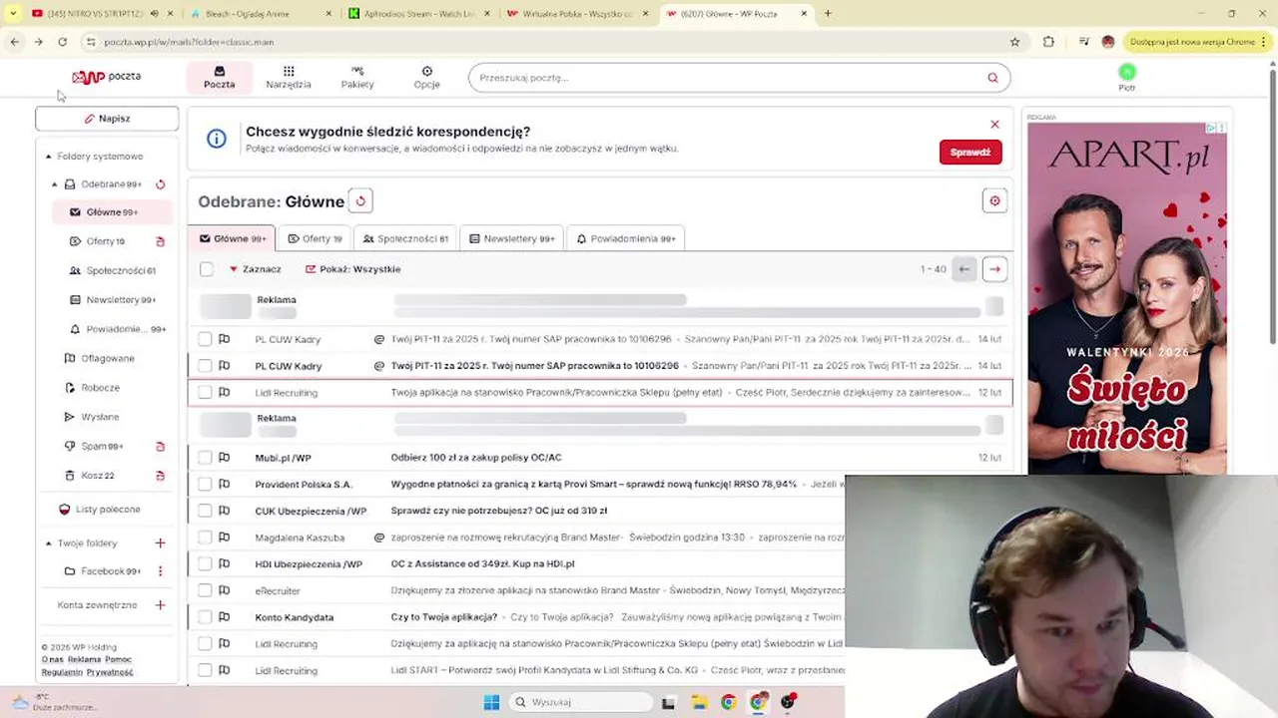Open File Explorer from the taskbar
1278x718 pixels.
pos(698,702)
